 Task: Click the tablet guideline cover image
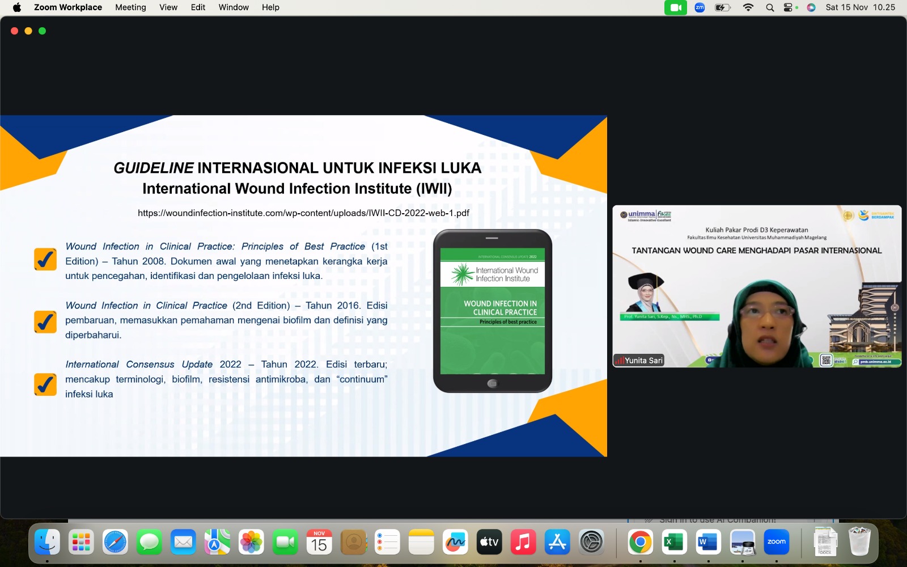[493, 311]
